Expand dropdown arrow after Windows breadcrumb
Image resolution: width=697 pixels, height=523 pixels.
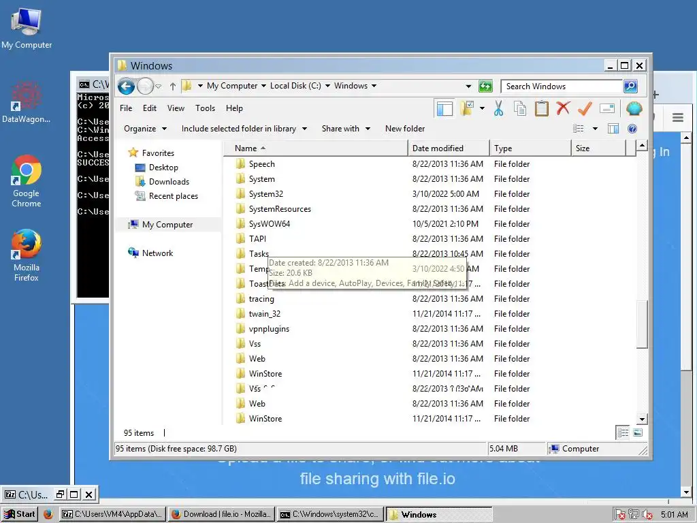point(374,86)
